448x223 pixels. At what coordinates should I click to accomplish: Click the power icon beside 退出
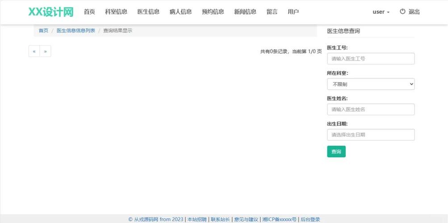click(402, 12)
